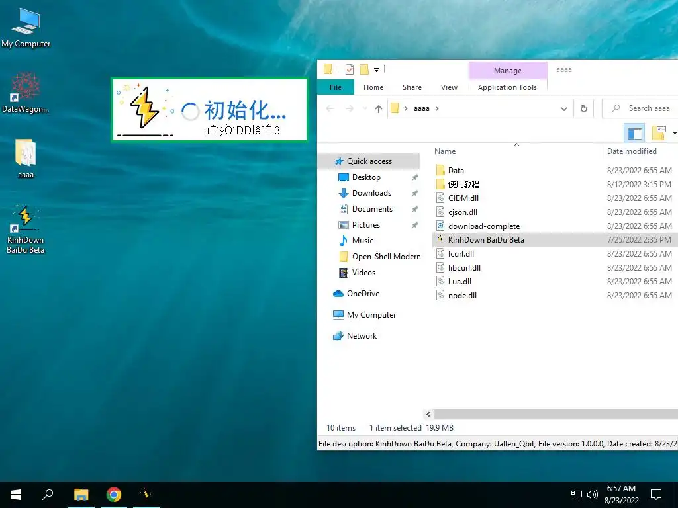Image resolution: width=678 pixels, height=508 pixels.
Task: Open recent locations dropdown arrow
Action: 365,109
